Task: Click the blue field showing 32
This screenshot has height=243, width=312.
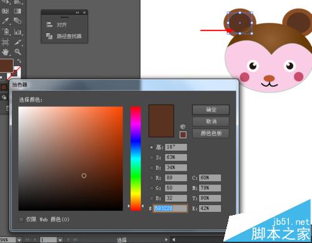Action: tap(176, 198)
